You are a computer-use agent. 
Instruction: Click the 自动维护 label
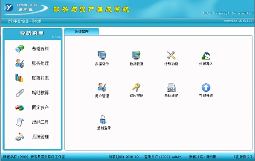click(x=171, y=96)
